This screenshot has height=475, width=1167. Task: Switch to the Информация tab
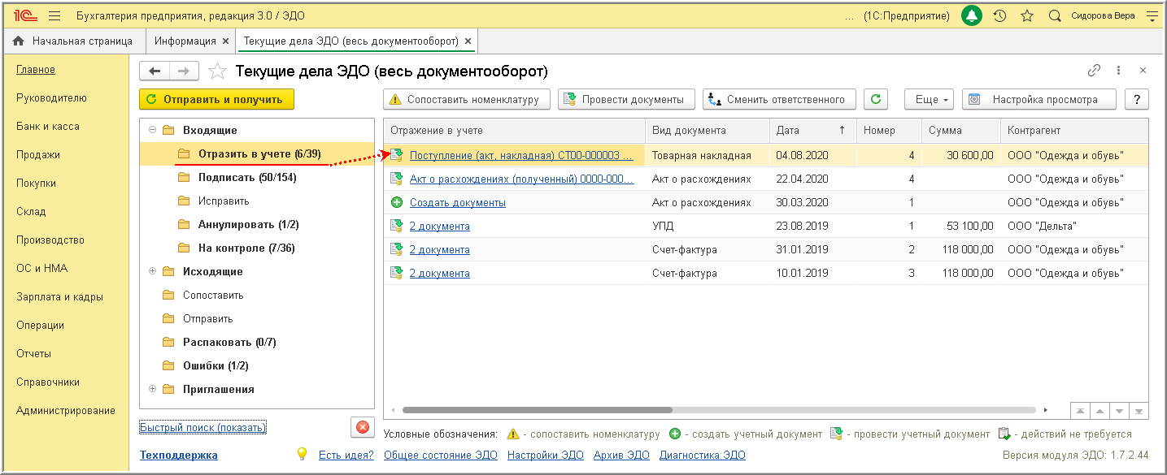[185, 41]
